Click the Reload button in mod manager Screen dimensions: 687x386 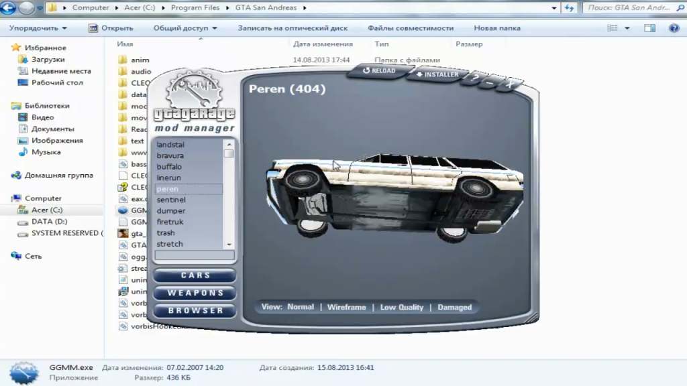click(x=379, y=70)
